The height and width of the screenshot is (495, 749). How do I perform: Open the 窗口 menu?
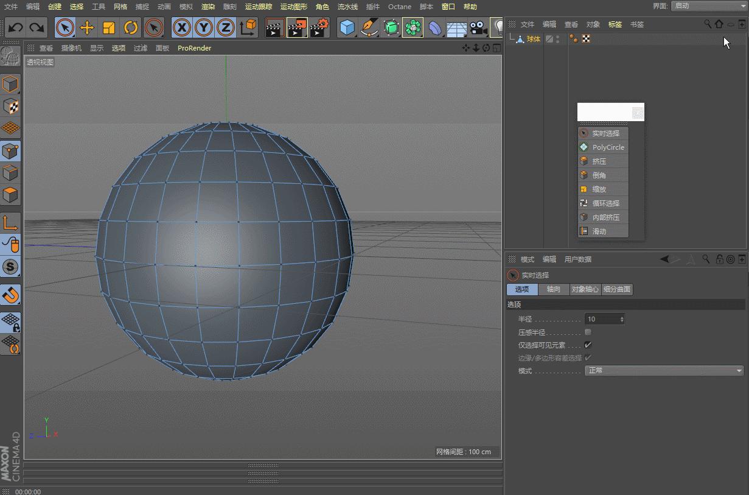click(448, 7)
